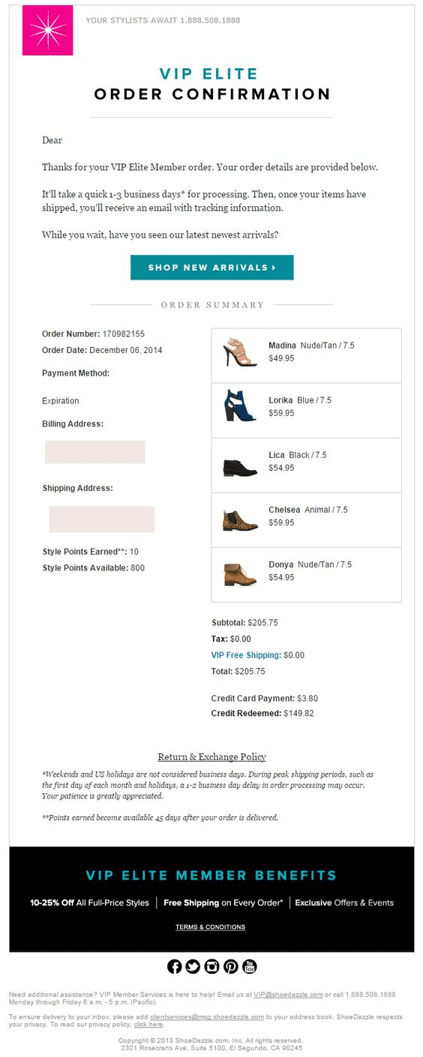
Task: Follow the privacy policy click here link
Action: pyautogui.click(x=148, y=1024)
